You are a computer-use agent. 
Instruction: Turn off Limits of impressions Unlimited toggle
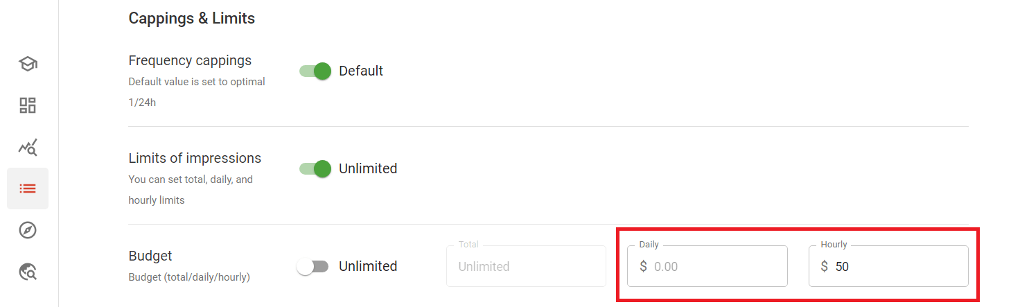[x=315, y=168]
